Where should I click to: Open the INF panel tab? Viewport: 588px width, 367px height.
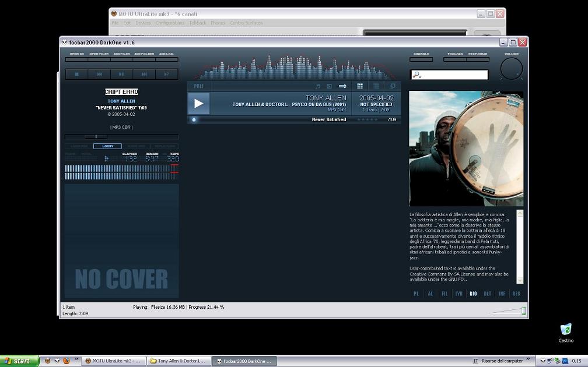(x=502, y=294)
